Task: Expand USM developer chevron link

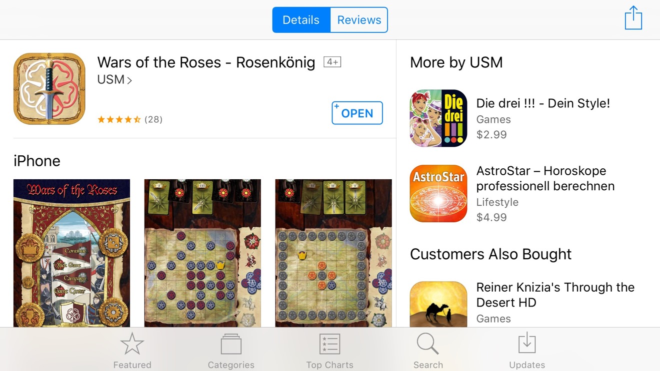Action: (x=114, y=80)
